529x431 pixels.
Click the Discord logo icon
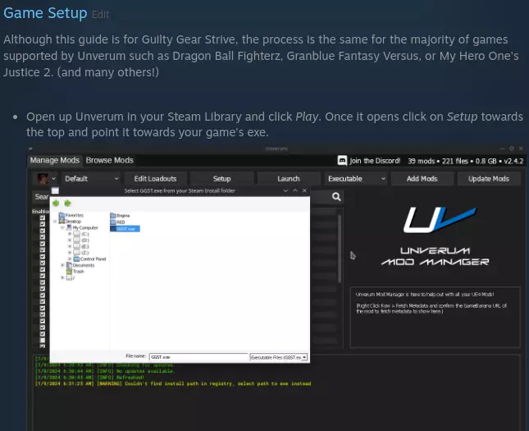click(342, 161)
